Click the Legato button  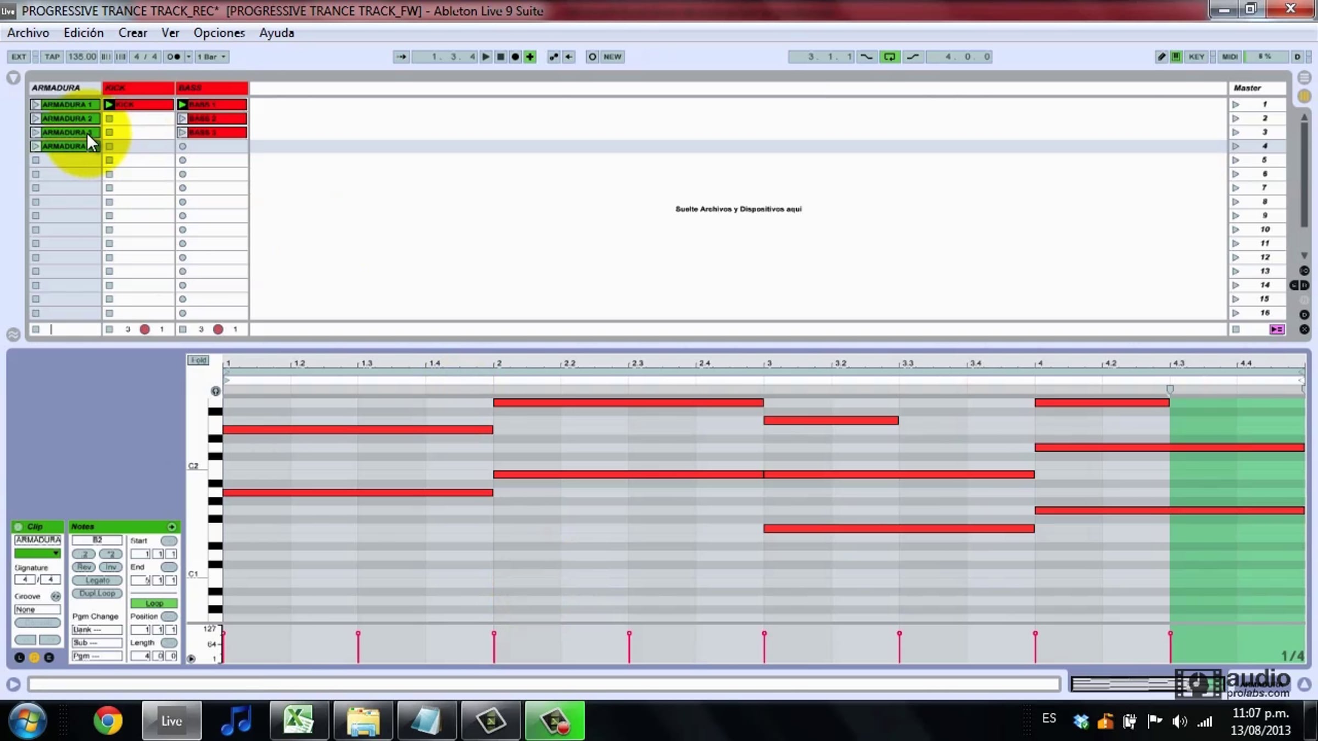coord(97,580)
